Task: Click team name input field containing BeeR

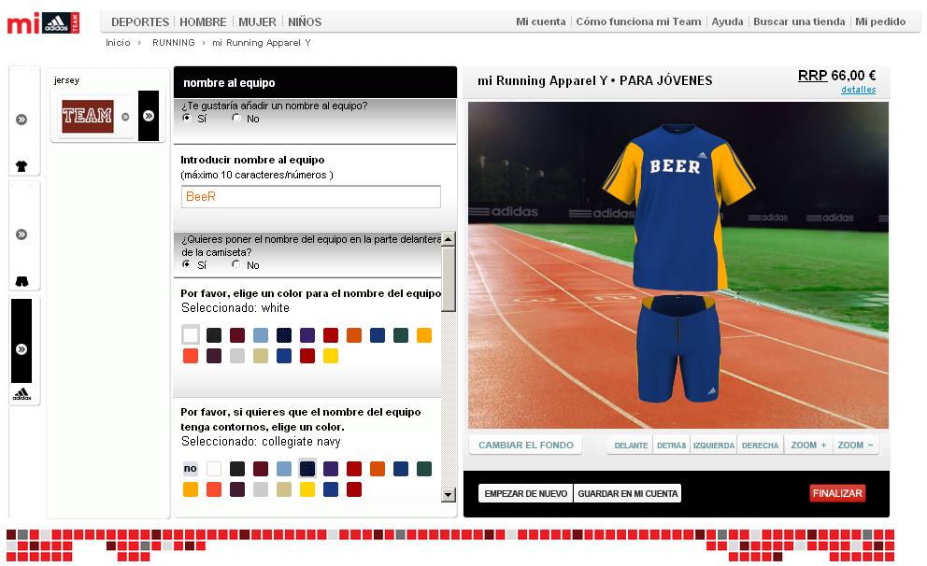Action: tap(310, 197)
